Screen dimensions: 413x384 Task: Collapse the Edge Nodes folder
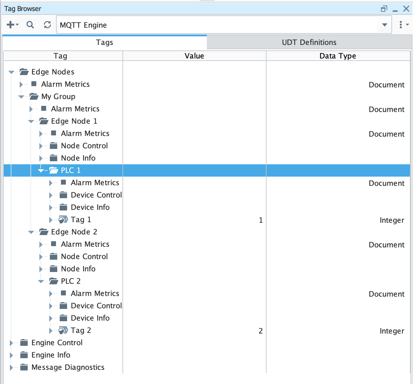click(11, 72)
